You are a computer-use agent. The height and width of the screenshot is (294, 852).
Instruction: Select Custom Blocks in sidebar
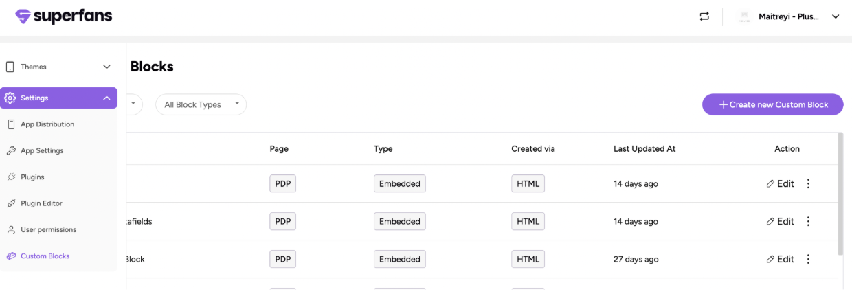45,256
